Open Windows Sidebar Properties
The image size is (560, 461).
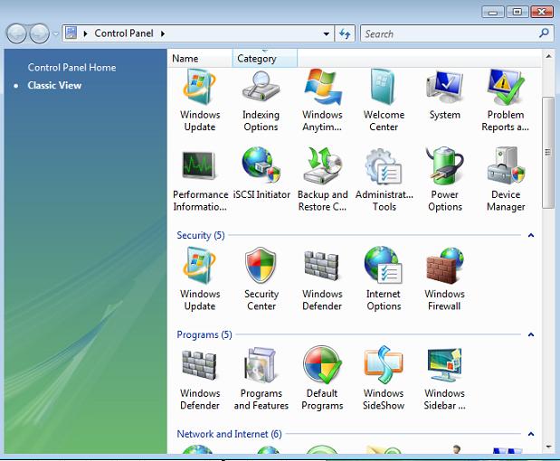(444, 380)
